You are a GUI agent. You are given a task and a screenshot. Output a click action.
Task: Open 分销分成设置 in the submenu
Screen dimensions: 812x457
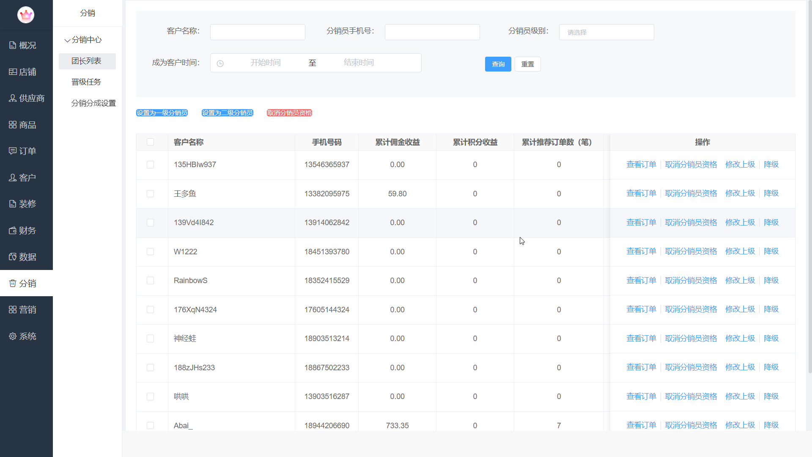pyautogui.click(x=93, y=103)
